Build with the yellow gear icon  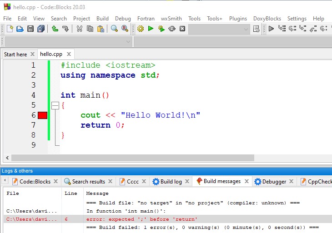(141, 29)
